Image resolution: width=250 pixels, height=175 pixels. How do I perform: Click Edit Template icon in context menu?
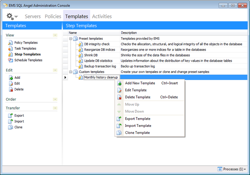[119, 90]
